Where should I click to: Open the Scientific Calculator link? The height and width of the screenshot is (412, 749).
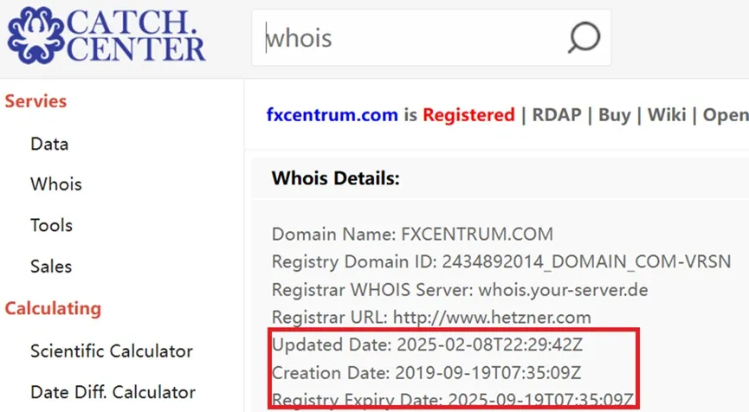tap(112, 351)
